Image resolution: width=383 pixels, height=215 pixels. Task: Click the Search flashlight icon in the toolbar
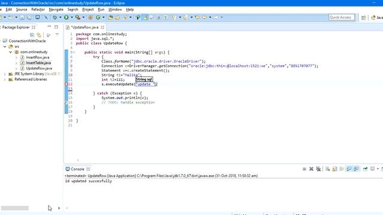(x=125, y=17)
